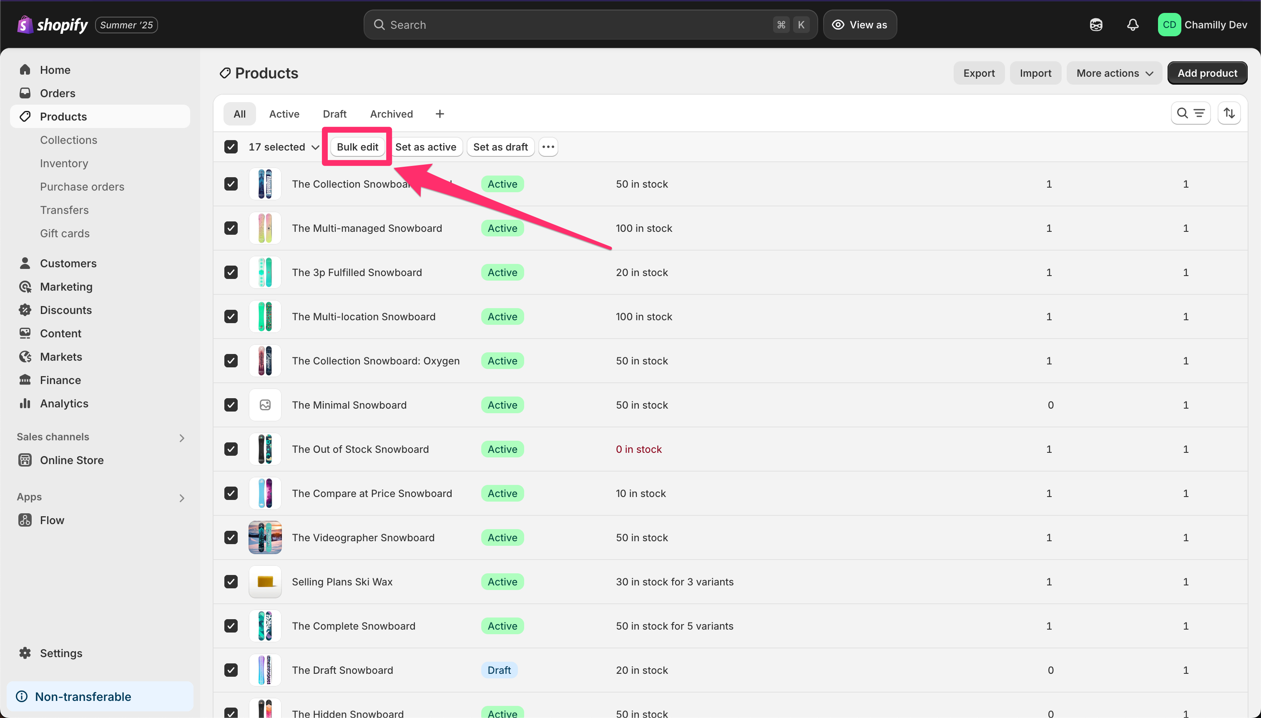1261x718 pixels.
Task: Switch to the Draft tab
Action: [335, 114]
